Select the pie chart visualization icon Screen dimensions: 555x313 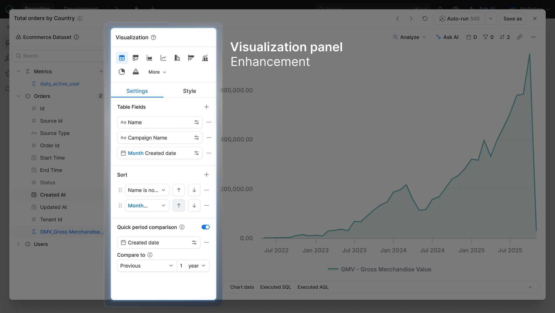122,72
